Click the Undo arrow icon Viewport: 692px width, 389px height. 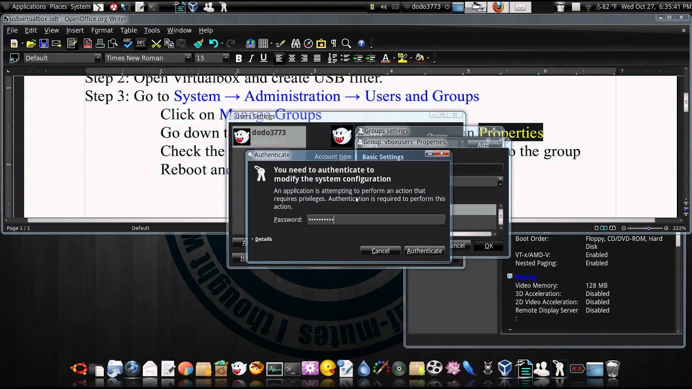pos(214,43)
